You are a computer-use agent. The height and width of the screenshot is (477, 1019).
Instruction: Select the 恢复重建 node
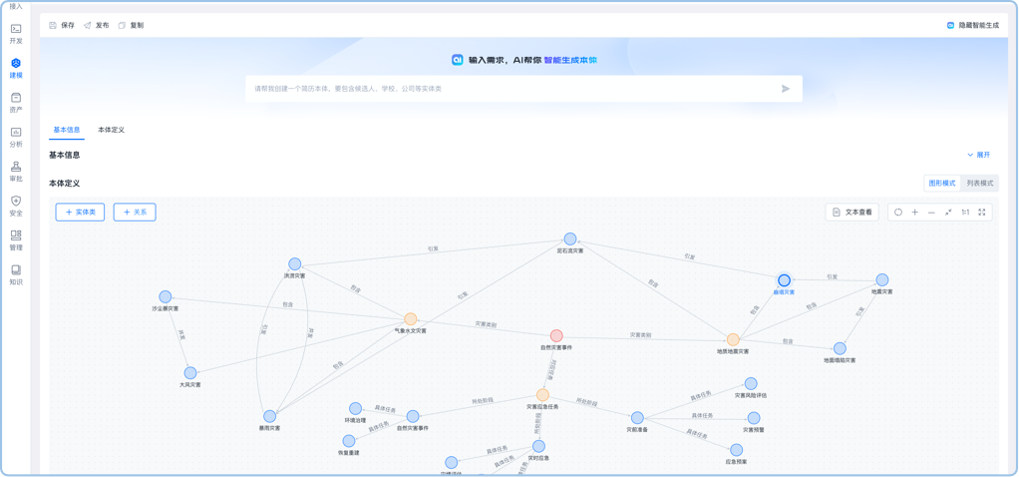pyautogui.click(x=349, y=441)
